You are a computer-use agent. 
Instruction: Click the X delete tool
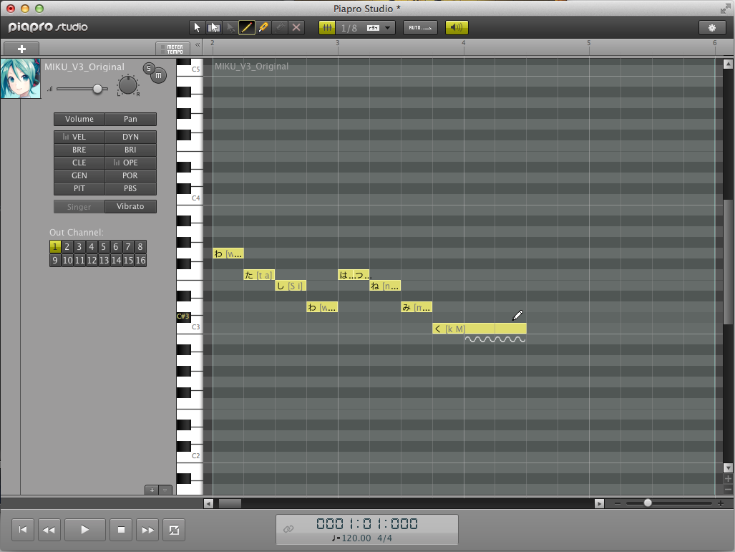tap(296, 28)
